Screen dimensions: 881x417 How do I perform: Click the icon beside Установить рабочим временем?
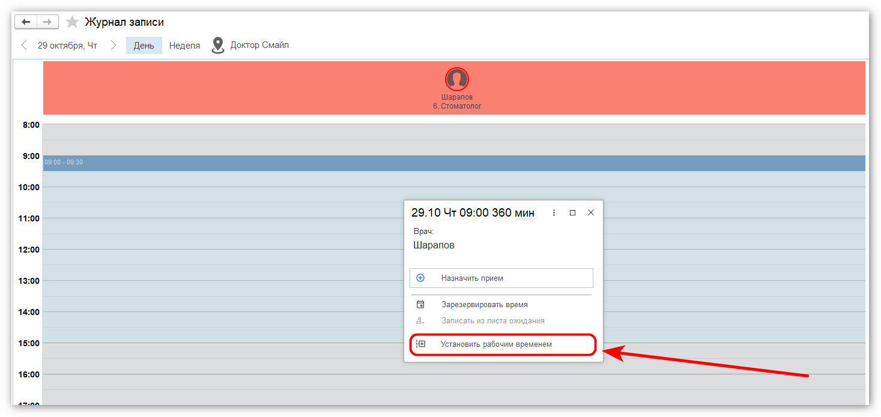[x=420, y=344]
